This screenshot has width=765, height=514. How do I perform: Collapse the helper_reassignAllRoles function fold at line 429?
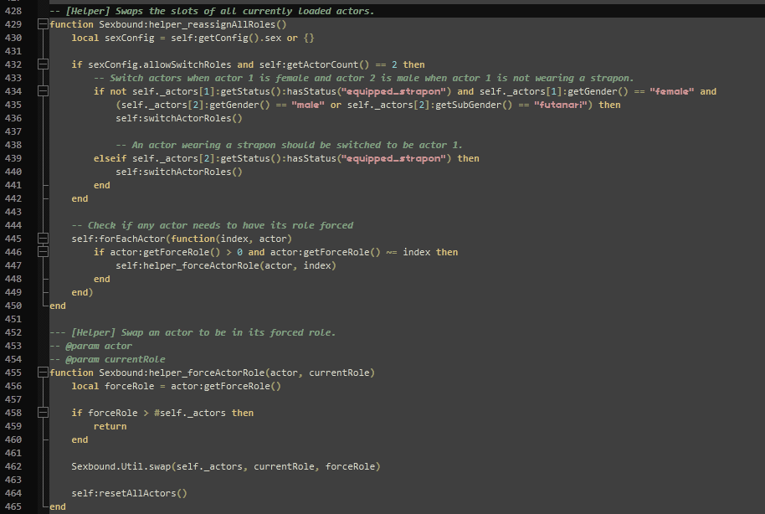click(x=43, y=24)
